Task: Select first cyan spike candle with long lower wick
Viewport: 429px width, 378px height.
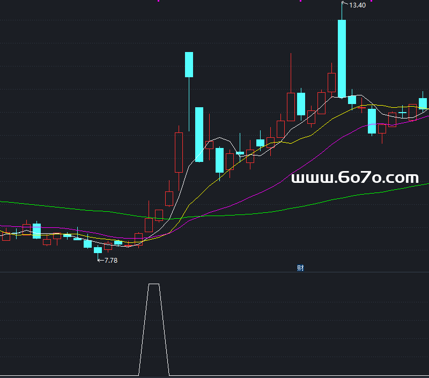Action: click(x=189, y=64)
